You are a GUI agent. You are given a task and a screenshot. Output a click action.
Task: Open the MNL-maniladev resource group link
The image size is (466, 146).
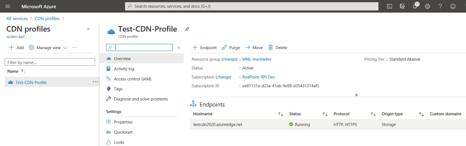click(257, 59)
